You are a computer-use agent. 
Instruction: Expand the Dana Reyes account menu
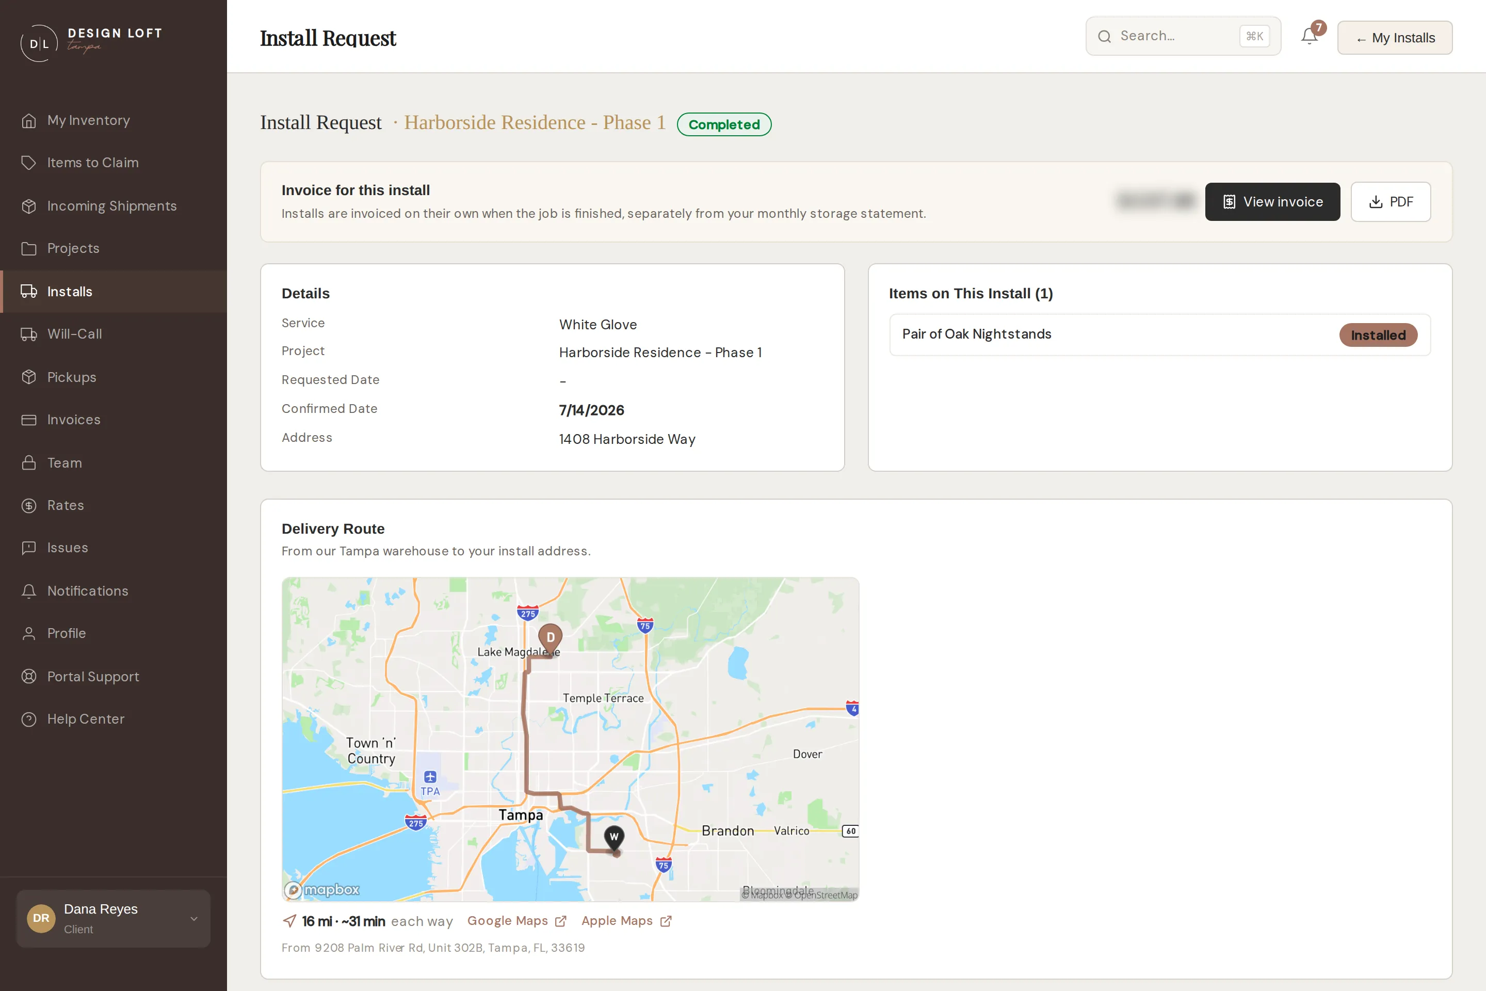click(x=114, y=918)
